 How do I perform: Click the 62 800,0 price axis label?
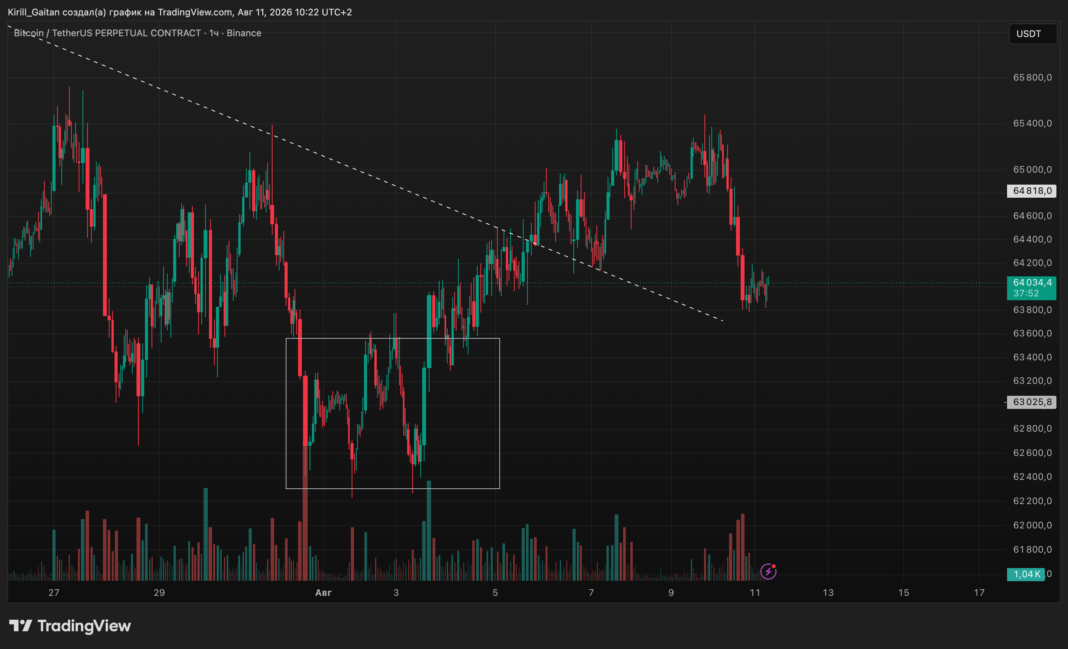[x=1032, y=429]
